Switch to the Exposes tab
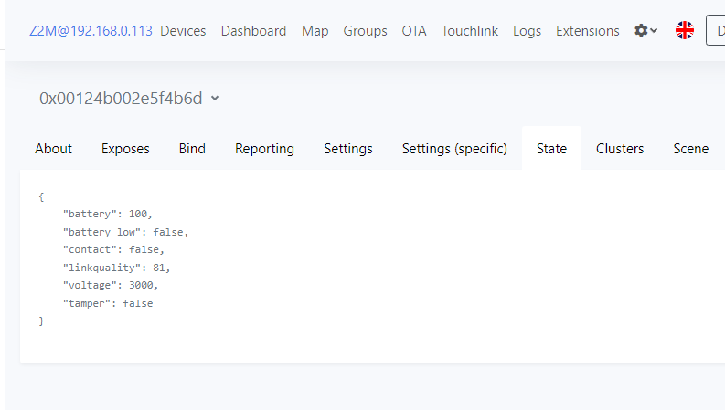725x410 pixels. (x=125, y=149)
